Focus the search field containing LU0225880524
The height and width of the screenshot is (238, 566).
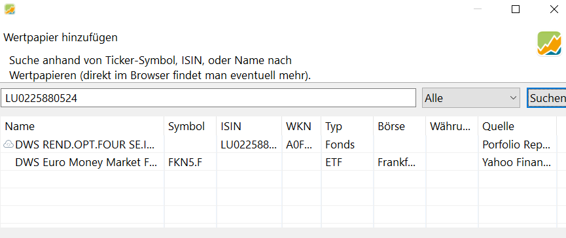(208, 97)
